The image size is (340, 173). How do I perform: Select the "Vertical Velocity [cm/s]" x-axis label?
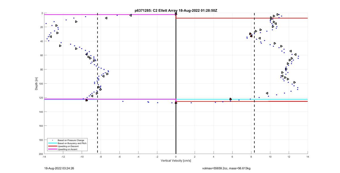(176, 161)
